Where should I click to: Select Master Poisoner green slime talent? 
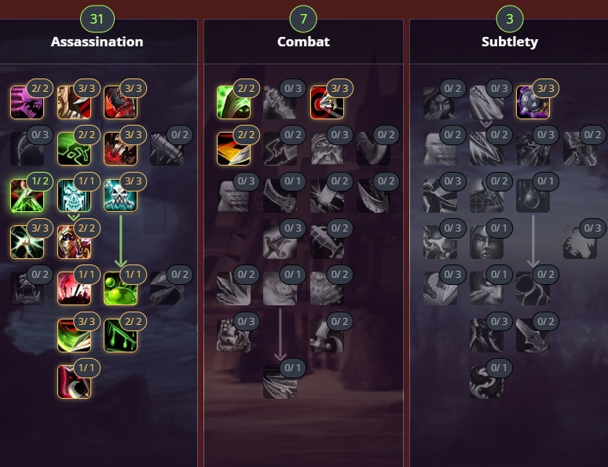(x=121, y=289)
